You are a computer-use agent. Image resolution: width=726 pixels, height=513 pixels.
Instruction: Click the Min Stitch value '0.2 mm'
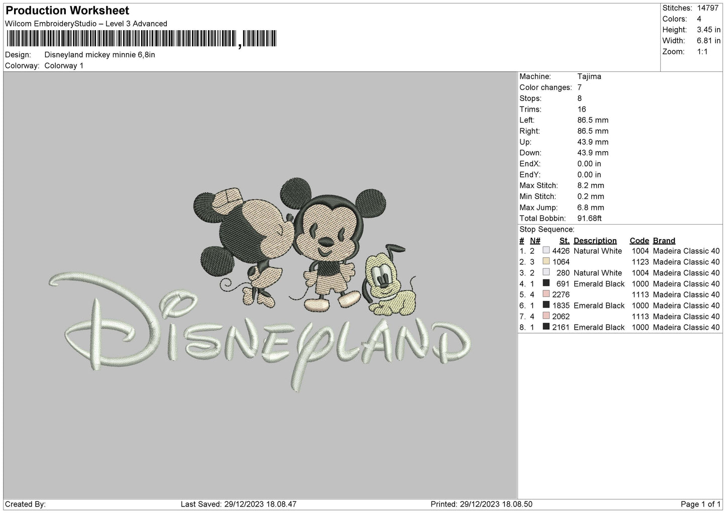[x=591, y=196]
